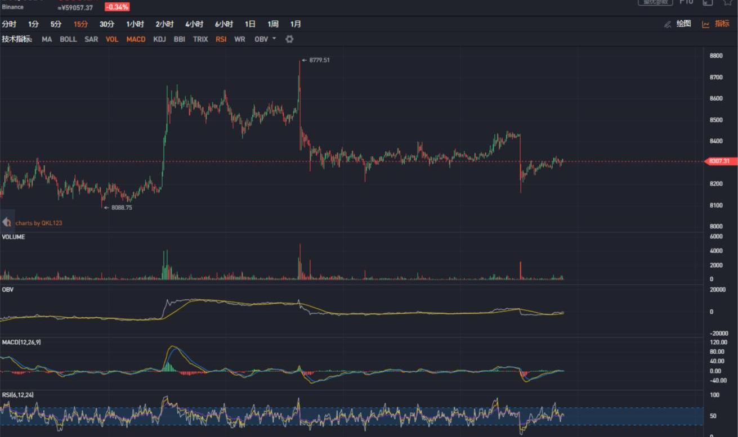Click the 指标 indicators button

pos(722,24)
